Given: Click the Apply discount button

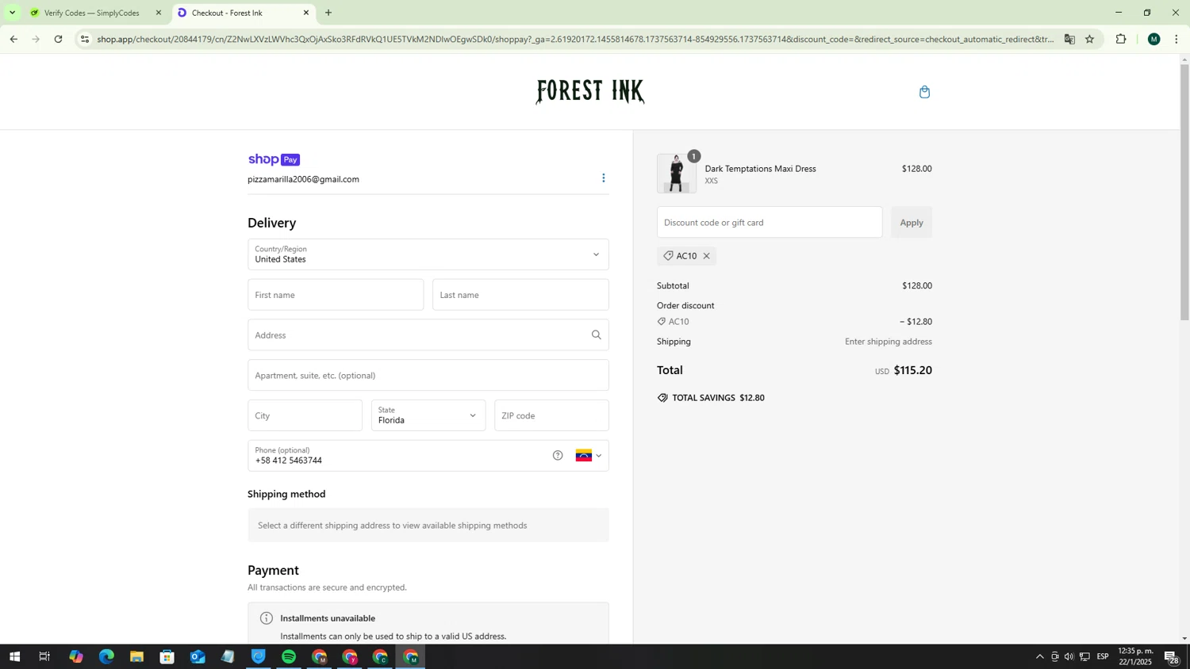Looking at the screenshot, I should [912, 222].
